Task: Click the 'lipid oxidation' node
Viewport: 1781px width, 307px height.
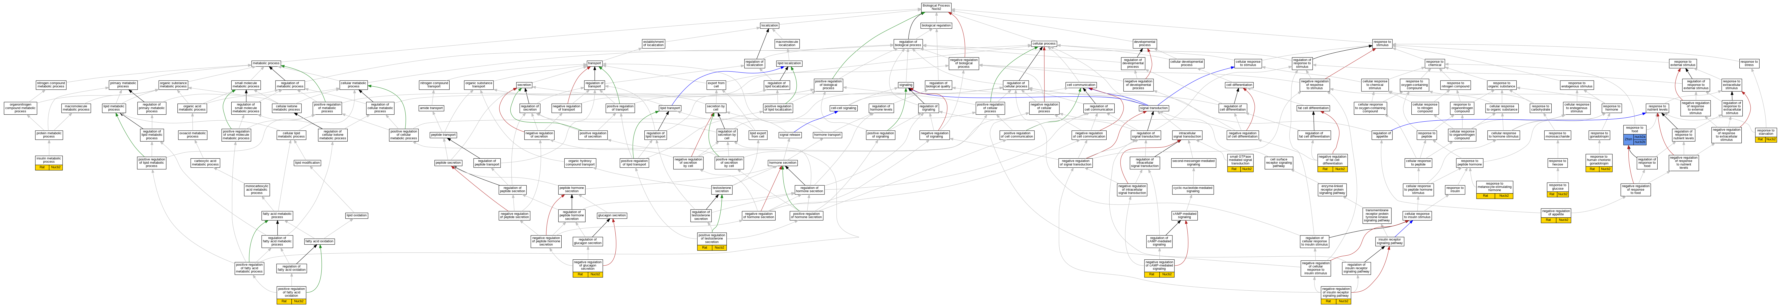Action: pyautogui.click(x=356, y=215)
